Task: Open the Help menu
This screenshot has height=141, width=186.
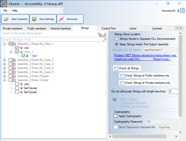Action: [15, 11]
